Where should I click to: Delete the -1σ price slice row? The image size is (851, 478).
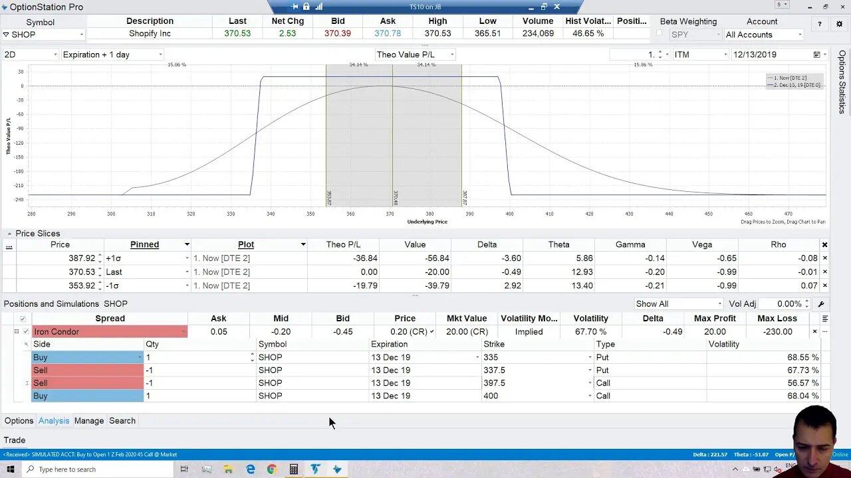[825, 285]
